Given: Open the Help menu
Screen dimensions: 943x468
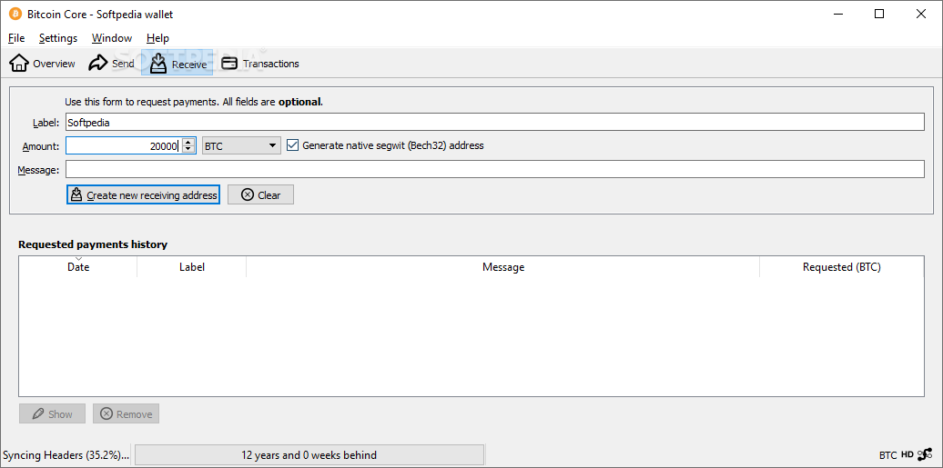Looking at the screenshot, I should (x=157, y=38).
